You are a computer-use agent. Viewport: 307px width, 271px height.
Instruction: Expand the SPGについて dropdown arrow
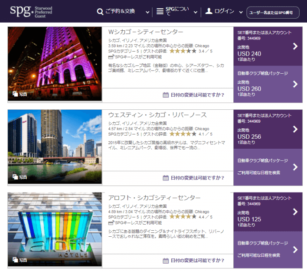195,13
